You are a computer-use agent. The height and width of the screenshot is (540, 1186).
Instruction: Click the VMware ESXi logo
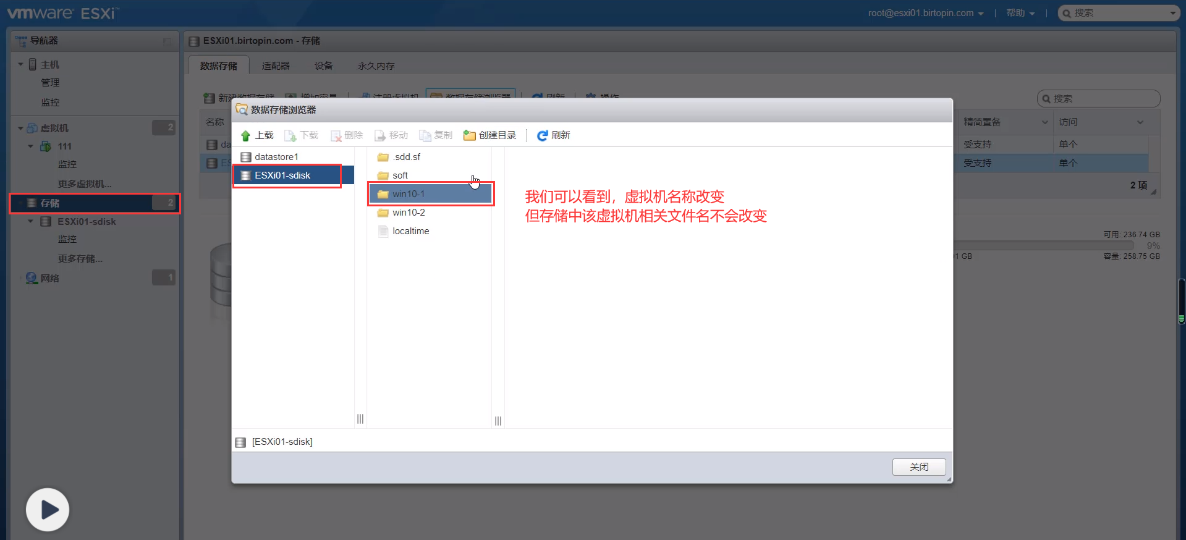click(63, 13)
